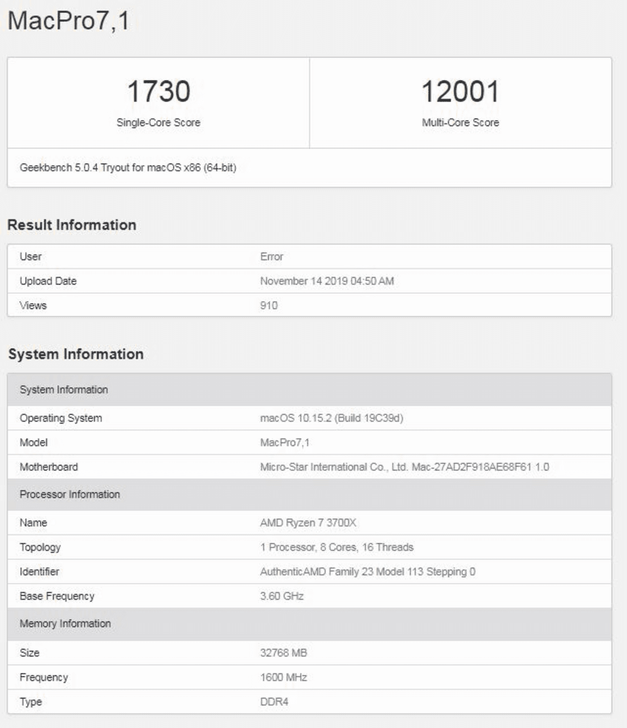Select the 1600 MHz value

(284, 677)
